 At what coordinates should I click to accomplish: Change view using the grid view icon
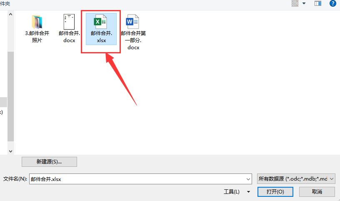point(295,3)
